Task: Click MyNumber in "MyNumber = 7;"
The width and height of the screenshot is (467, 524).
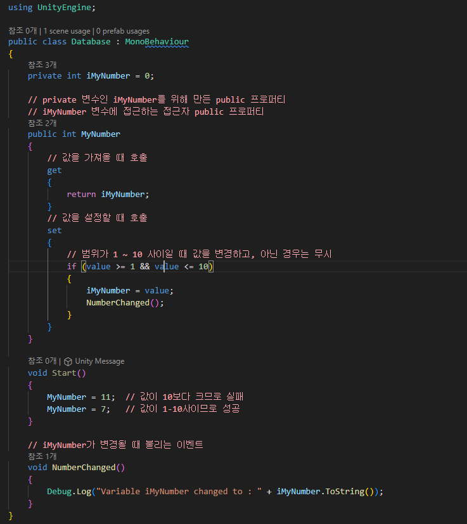Action: [x=67, y=409]
